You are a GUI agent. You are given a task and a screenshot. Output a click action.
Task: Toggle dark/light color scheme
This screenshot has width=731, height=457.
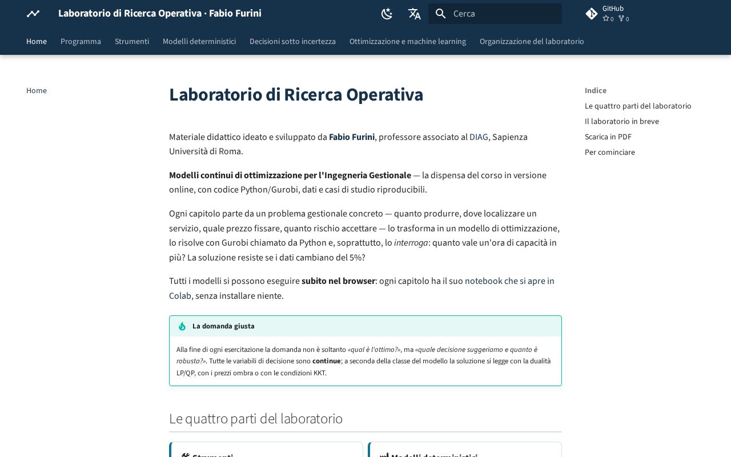point(387,14)
